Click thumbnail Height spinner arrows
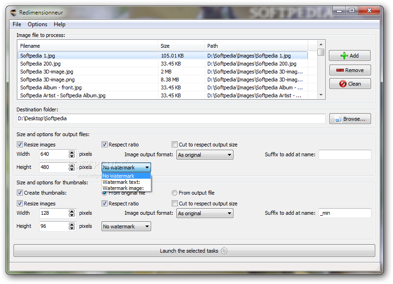This screenshot has height=284, width=393. coord(72,226)
